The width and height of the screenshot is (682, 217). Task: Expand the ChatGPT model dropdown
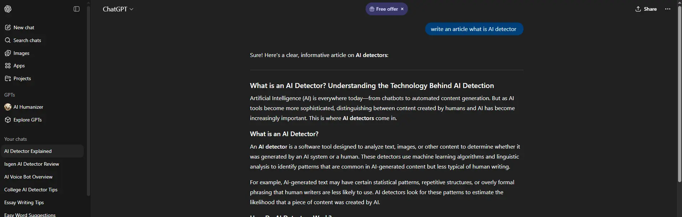[118, 9]
